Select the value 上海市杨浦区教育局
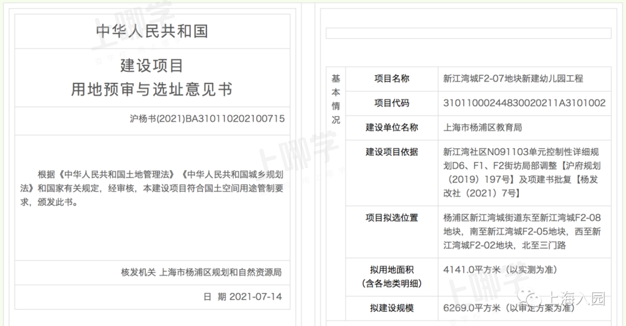 (482, 127)
